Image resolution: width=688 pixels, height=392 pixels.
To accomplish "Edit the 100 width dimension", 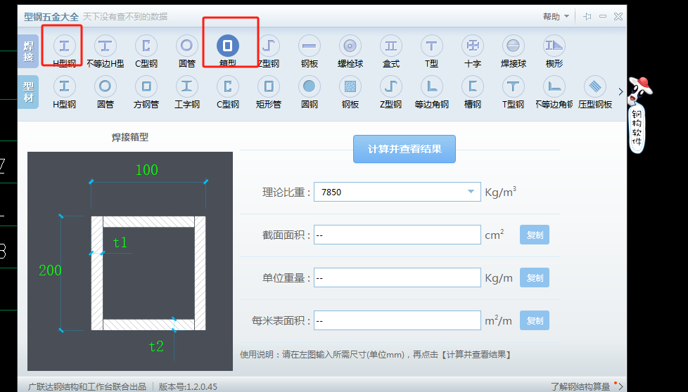I will click(x=147, y=170).
